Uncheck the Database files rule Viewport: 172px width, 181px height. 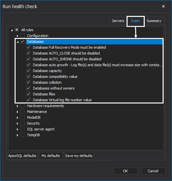click(29, 94)
